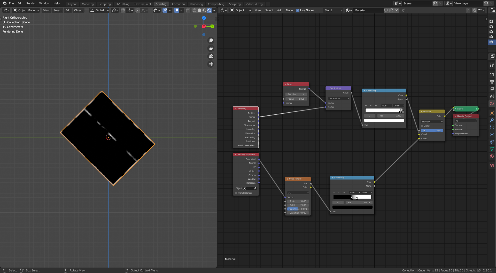The height and width of the screenshot is (273, 496).
Task: Click the Object button in viewport header
Action: pos(78,10)
